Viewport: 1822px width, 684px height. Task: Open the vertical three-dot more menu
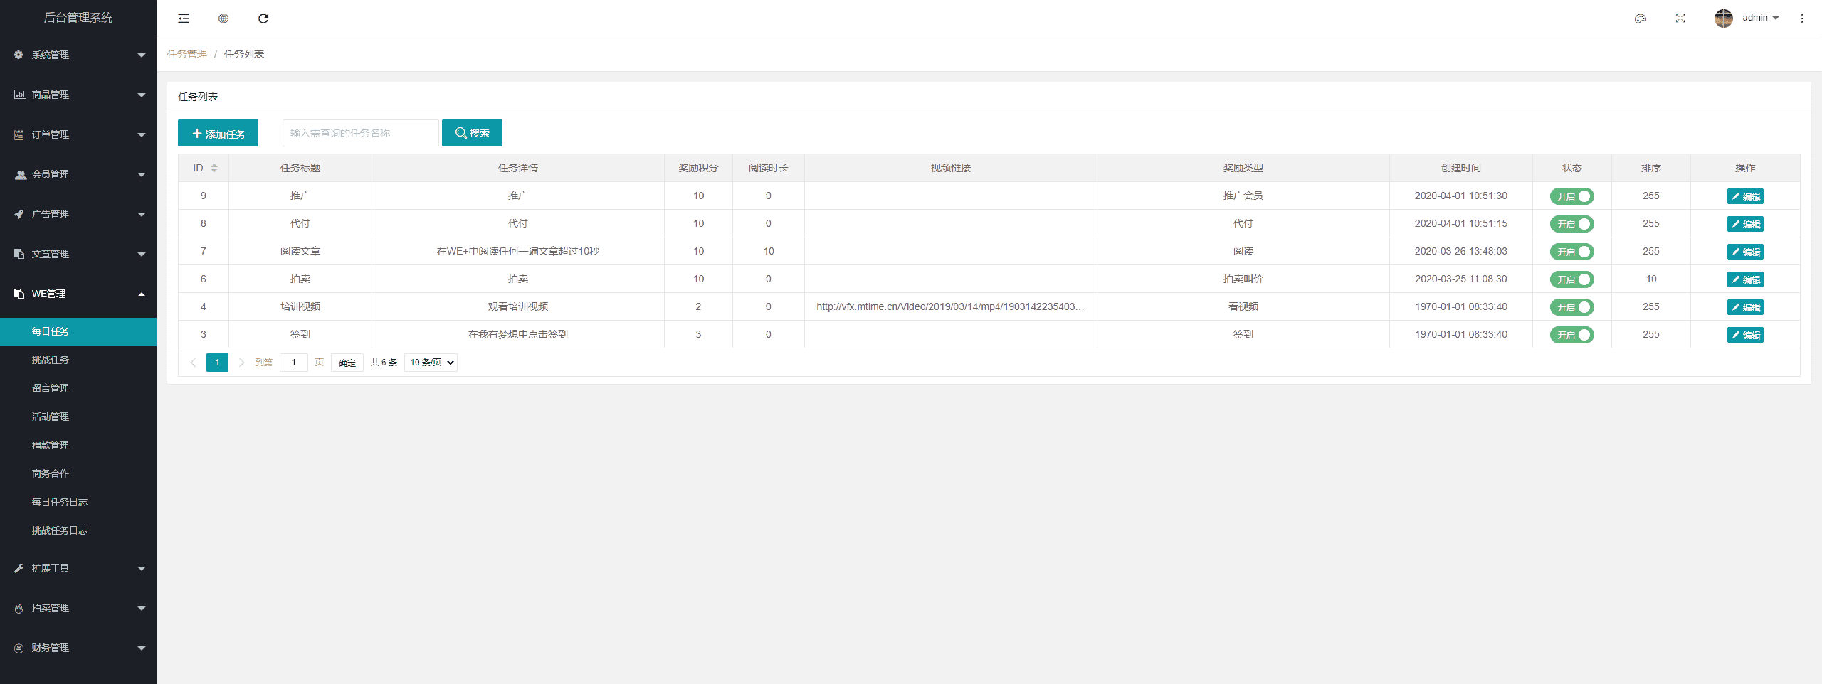pos(1802,18)
